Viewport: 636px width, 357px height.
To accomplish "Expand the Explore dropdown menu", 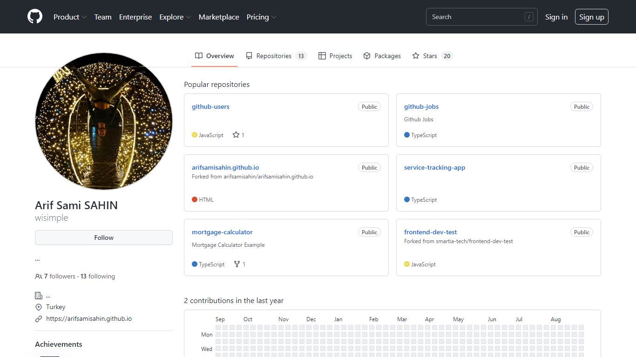I will tap(175, 17).
